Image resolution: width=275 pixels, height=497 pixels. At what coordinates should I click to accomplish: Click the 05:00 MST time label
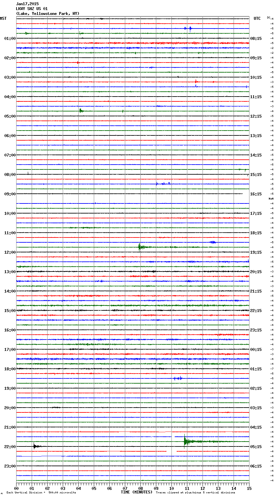tap(10, 116)
